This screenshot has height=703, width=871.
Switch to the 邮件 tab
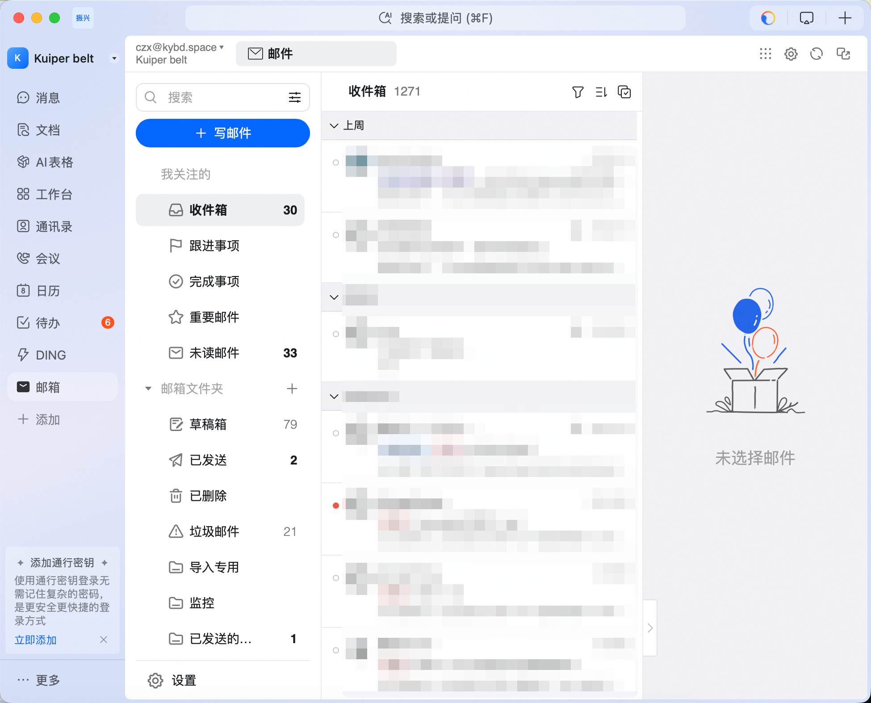point(316,54)
